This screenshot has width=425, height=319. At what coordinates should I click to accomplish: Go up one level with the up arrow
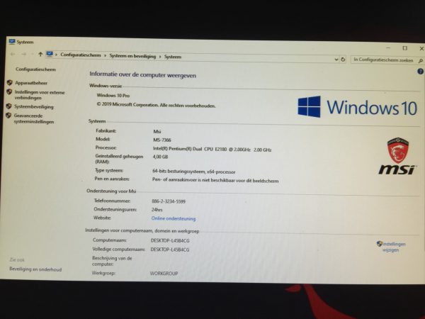(x=40, y=55)
